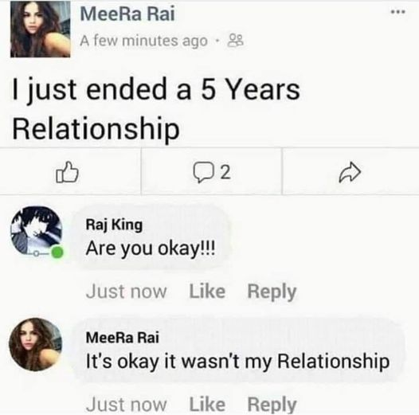Open MeeRa Rai's post profile picture
The height and width of the screenshot is (415, 419).
pos(41,29)
